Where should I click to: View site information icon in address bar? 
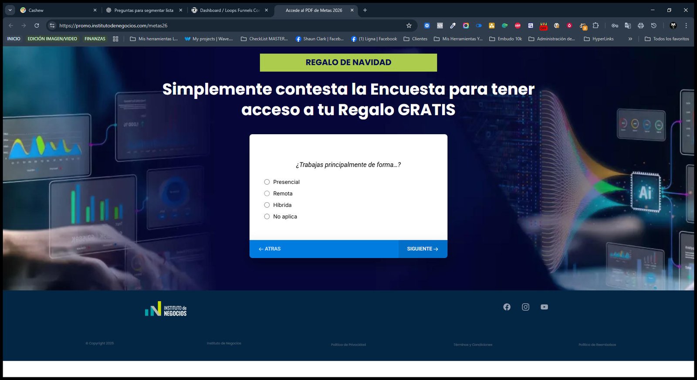(x=52, y=26)
